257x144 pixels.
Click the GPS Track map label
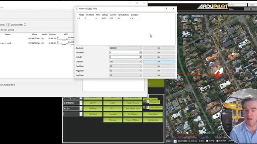(x=222, y=135)
